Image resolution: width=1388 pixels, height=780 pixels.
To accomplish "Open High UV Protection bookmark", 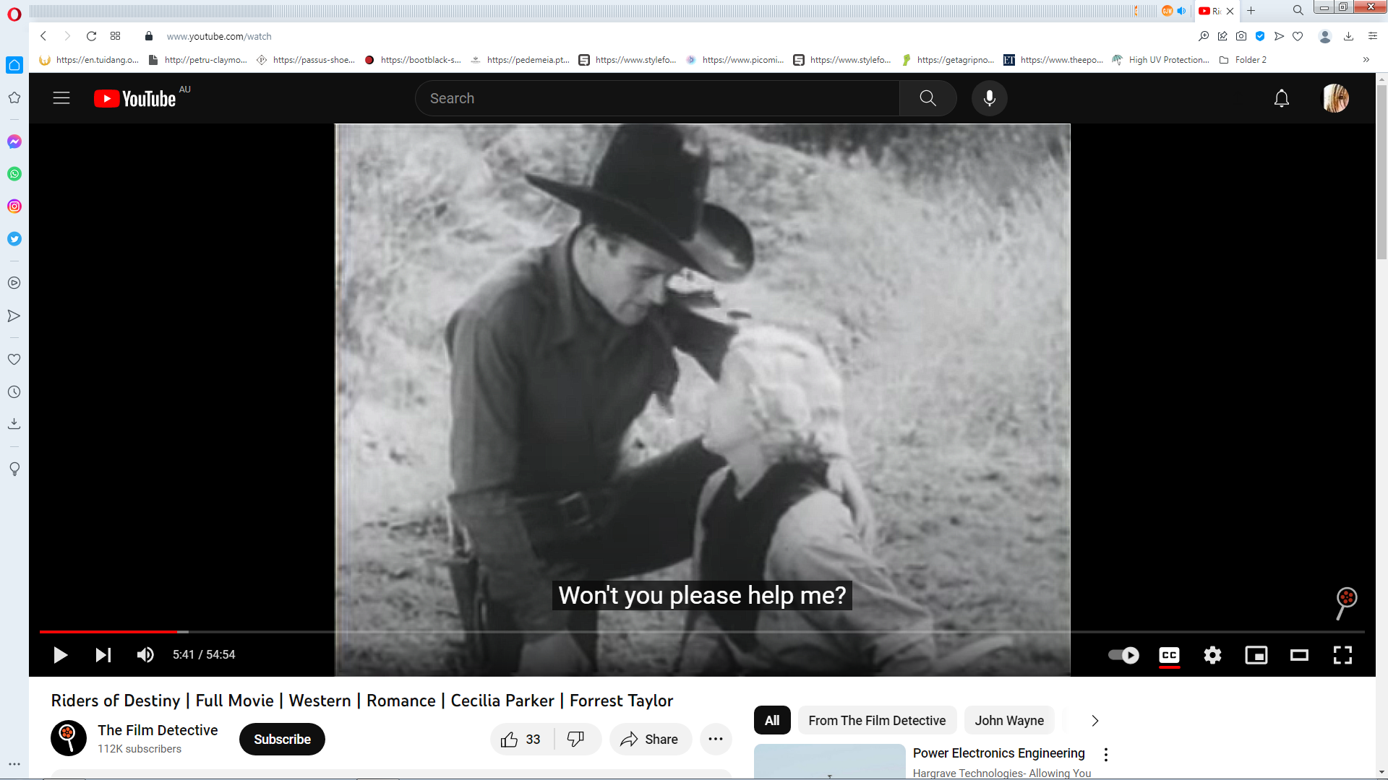I will pyautogui.click(x=1160, y=60).
